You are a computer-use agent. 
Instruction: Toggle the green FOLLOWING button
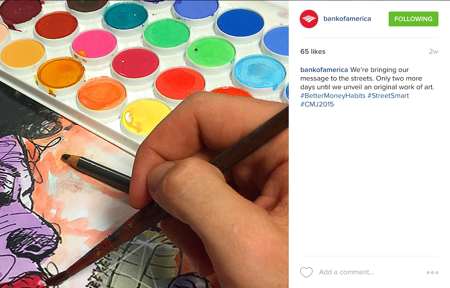point(413,19)
